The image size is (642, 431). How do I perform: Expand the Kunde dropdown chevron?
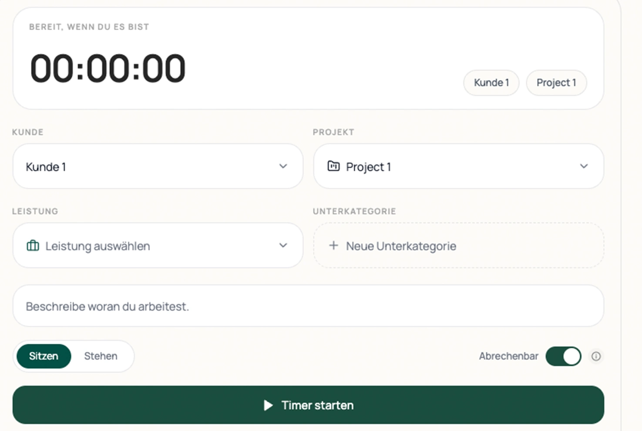(x=283, y=166)
